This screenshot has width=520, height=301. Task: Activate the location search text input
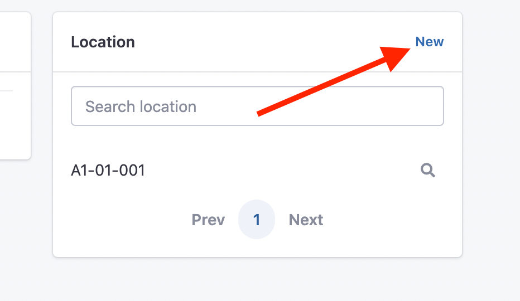[257, 106]
